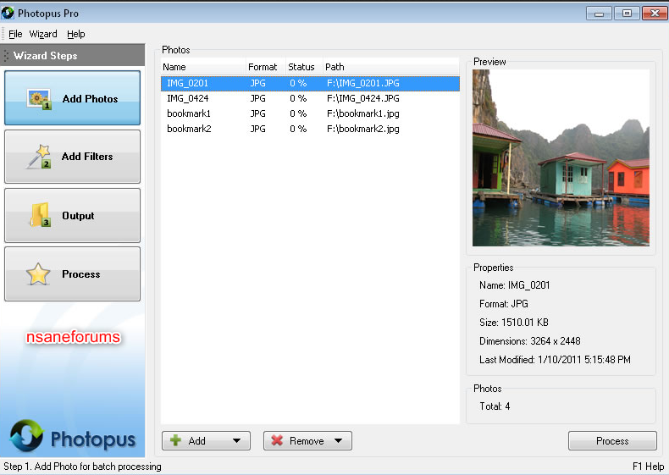Open the Remove button dropdown arrow
This screenshot has width=669, height=475.
point(338,441)
